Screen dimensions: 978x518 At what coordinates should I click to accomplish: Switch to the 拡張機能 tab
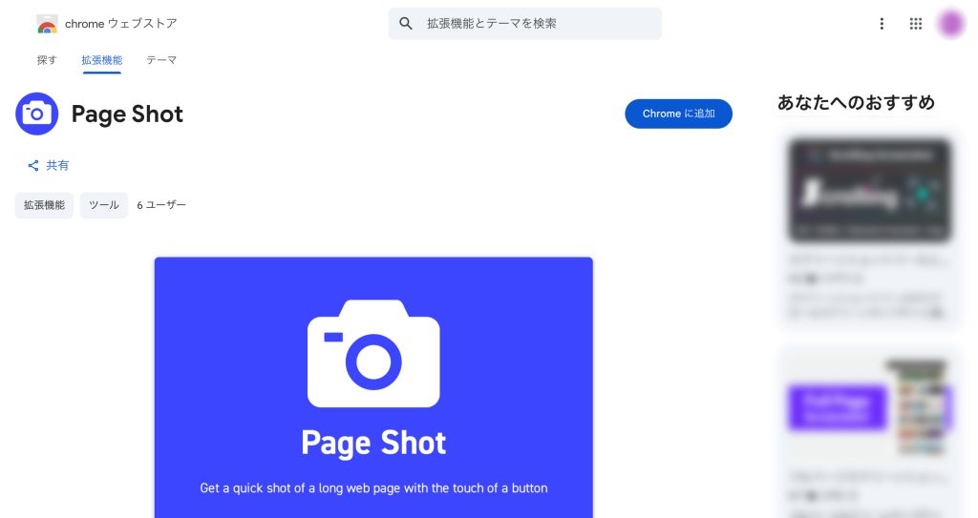tap(101, 60)
